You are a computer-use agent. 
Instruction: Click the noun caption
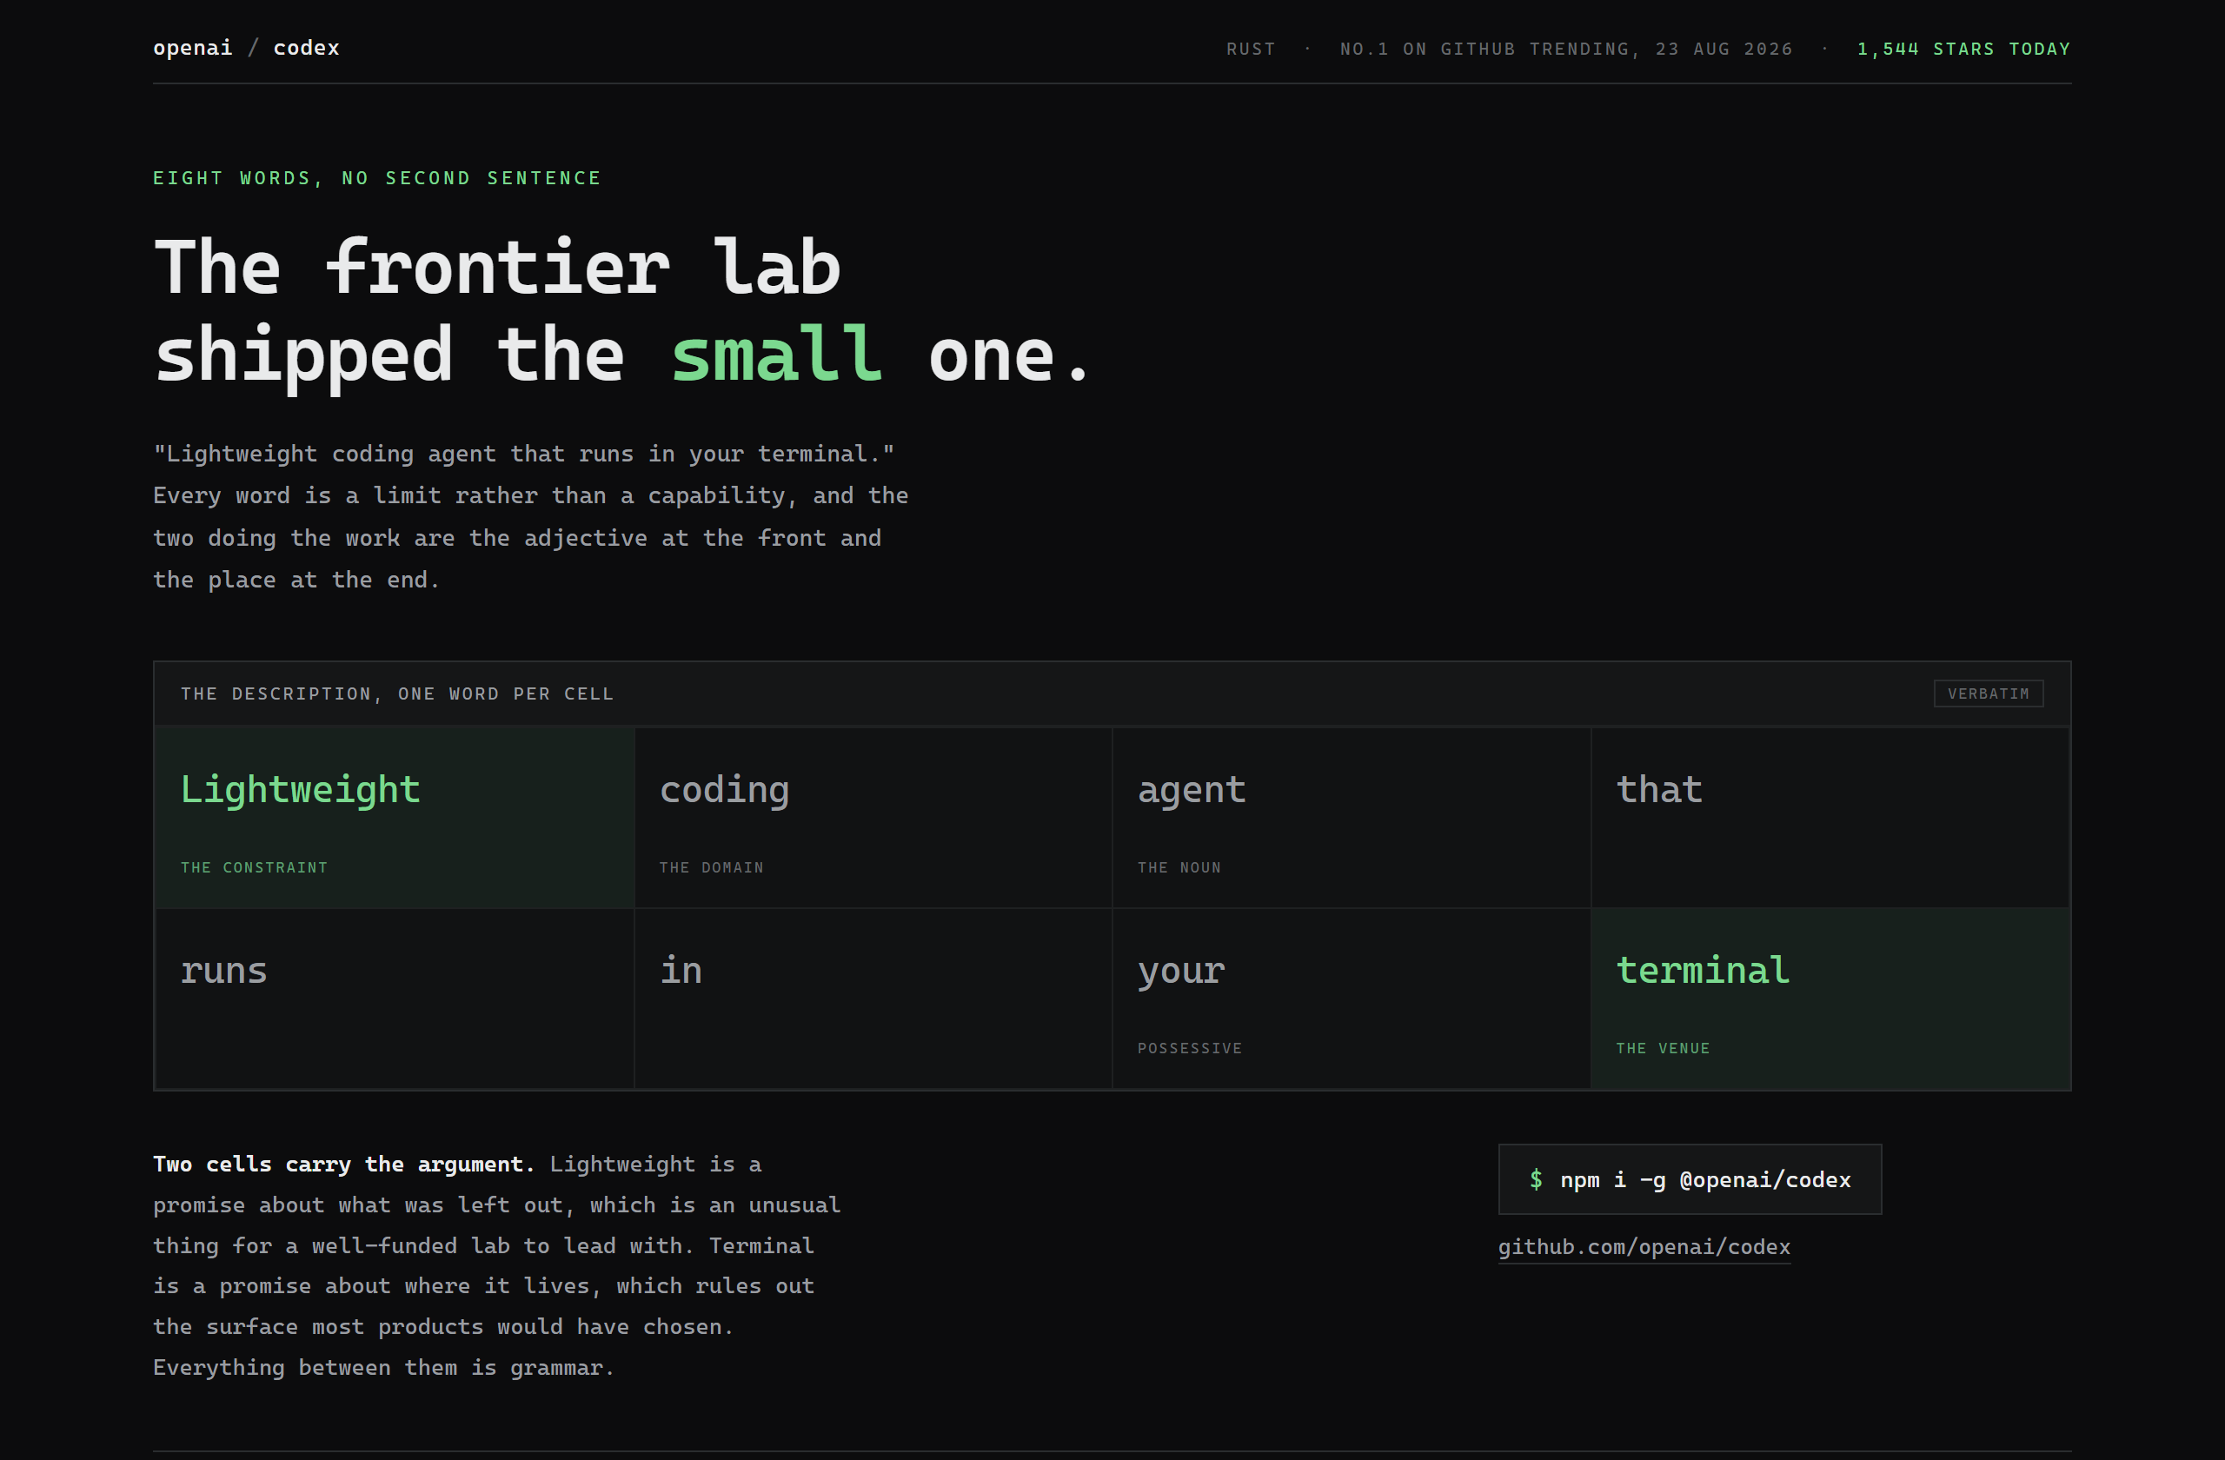(x=1179, y=867)
